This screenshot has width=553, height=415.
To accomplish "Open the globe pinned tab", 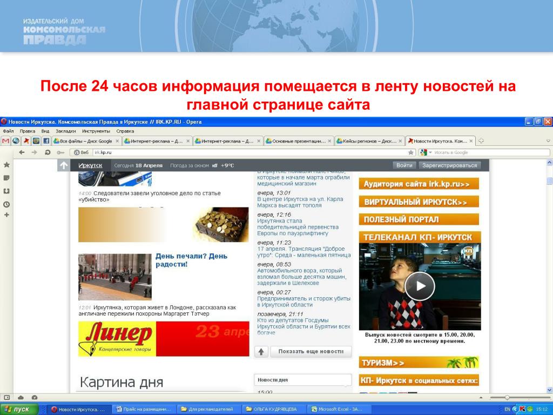I will coord(16,141).
